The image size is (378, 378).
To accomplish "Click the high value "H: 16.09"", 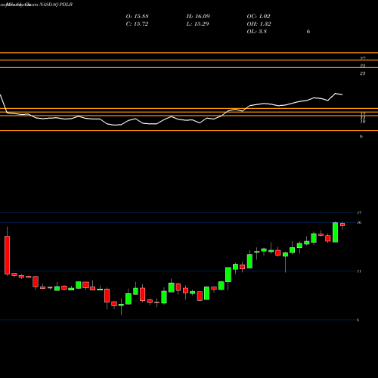I will tap(198, 17).
